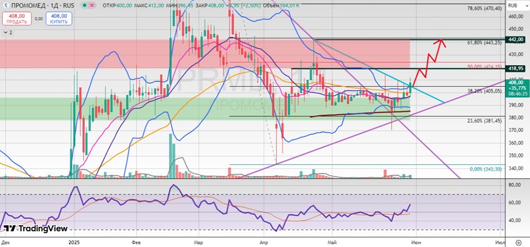Click the green market status dot

[x=84, y=5]
